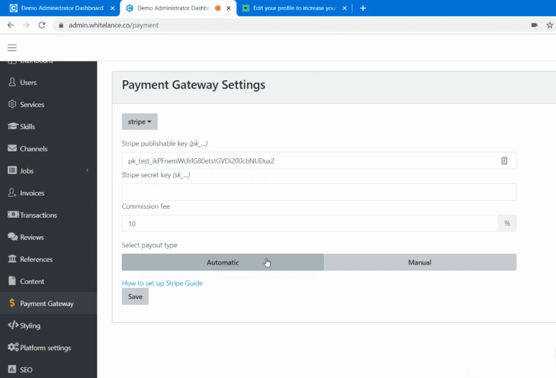
Task: Click the References bank building icon
Action: 12,259
